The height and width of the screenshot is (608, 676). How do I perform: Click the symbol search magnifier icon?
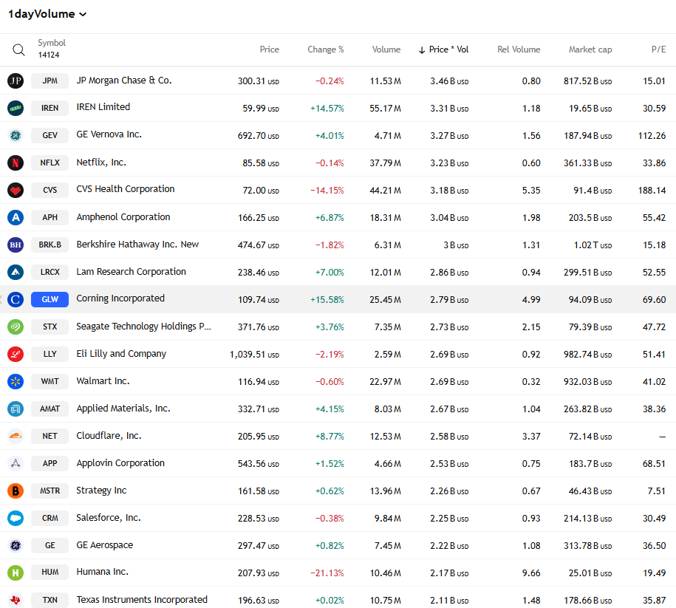point(18,49)
